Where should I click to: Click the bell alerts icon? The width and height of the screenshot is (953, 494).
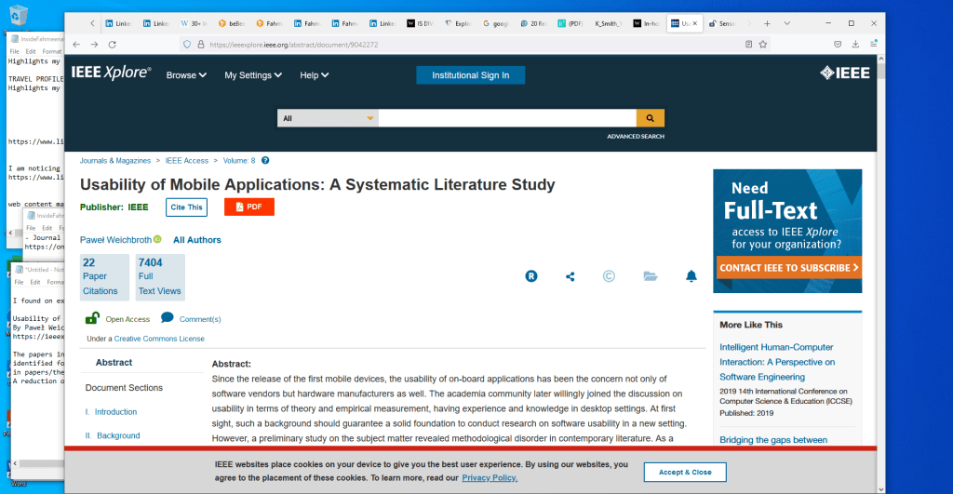pos(691,276)
